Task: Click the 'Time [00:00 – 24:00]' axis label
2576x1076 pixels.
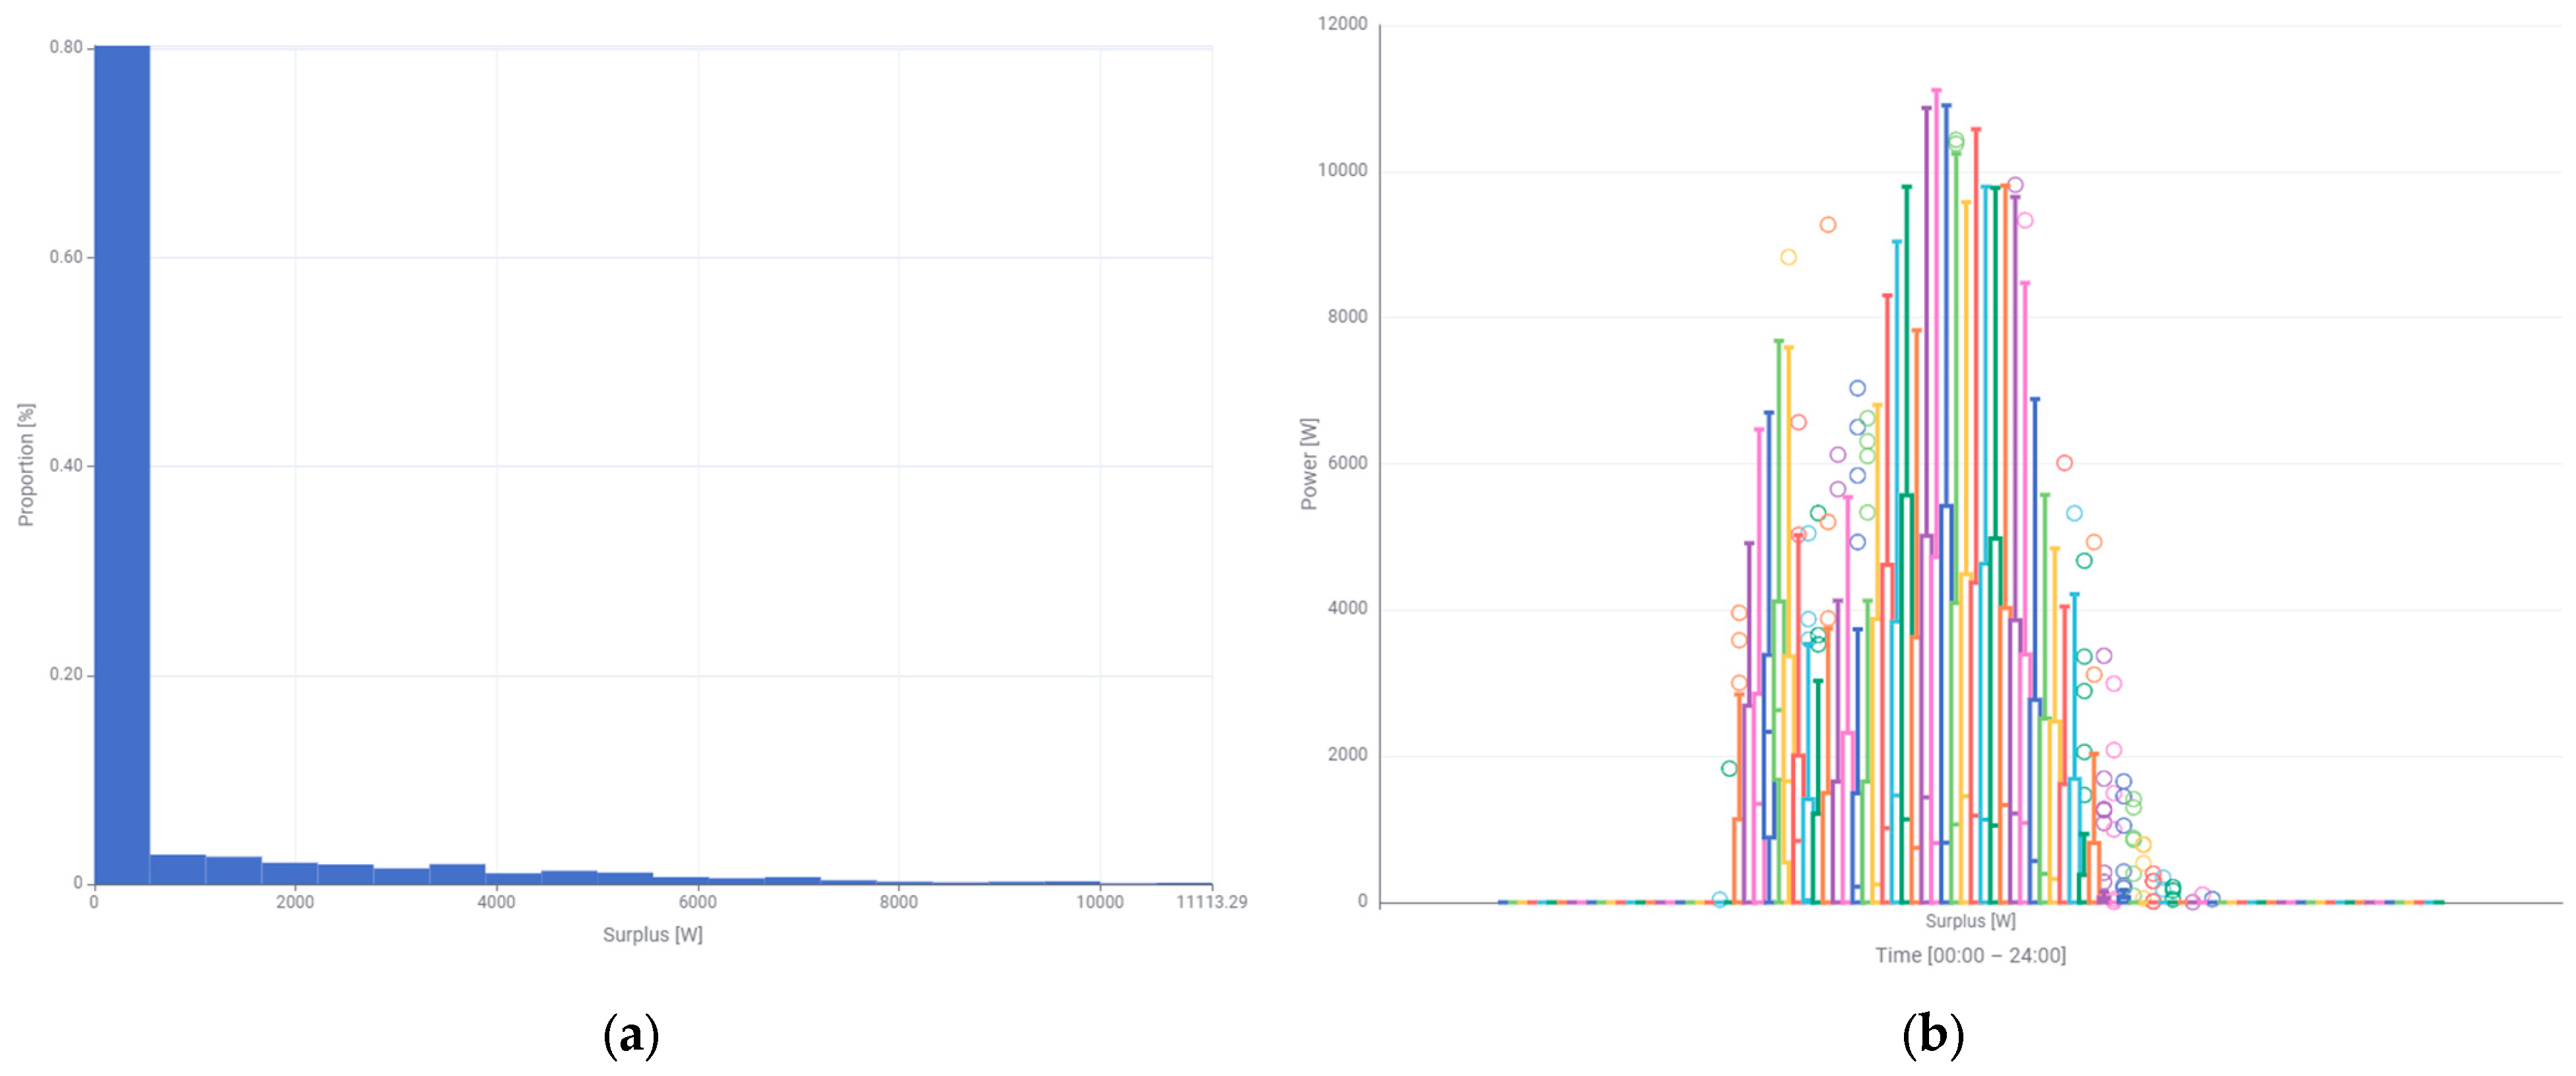Action: pos(1970,956)
